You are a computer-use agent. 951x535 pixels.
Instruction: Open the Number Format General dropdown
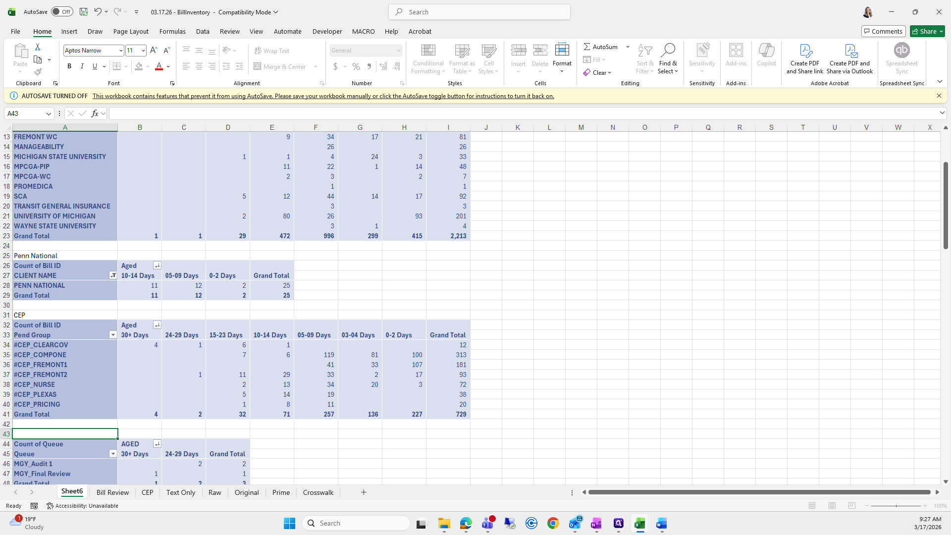(x=398, y=51)
